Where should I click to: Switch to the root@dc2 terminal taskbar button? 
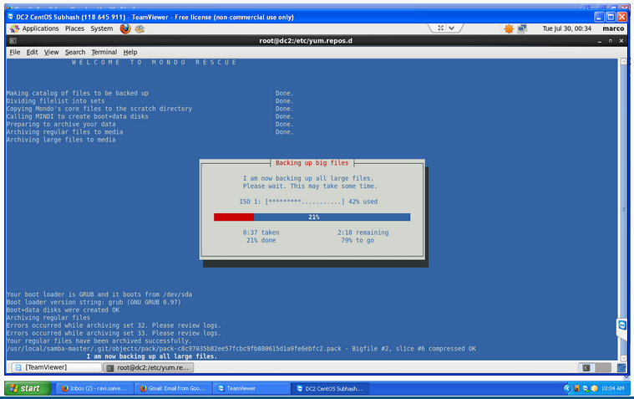(151, 367)
